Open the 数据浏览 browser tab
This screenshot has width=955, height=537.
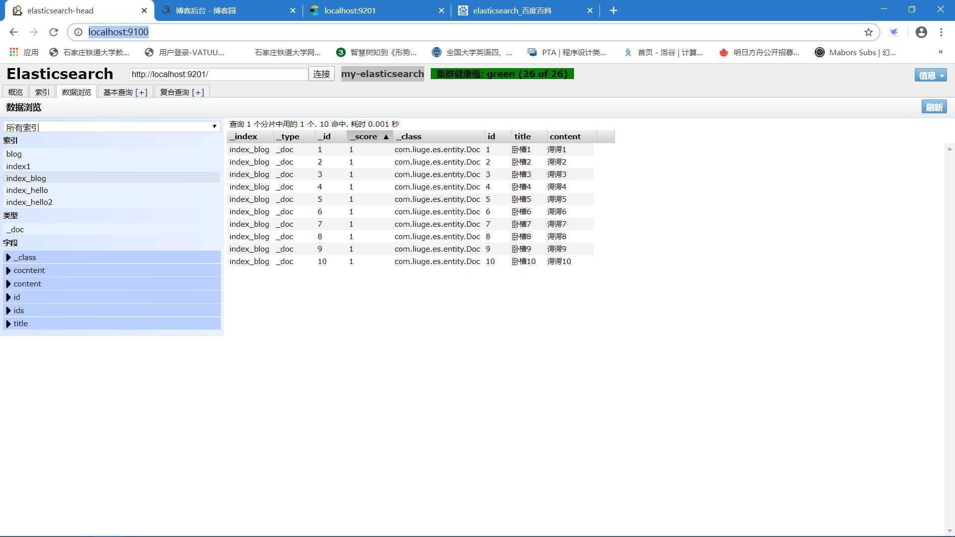pos(76,92)
